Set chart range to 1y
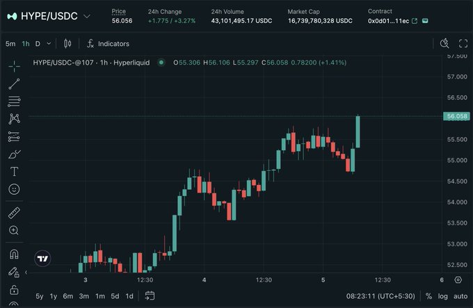The height and width of the screenshot is (308, 473). pos(54,296)
